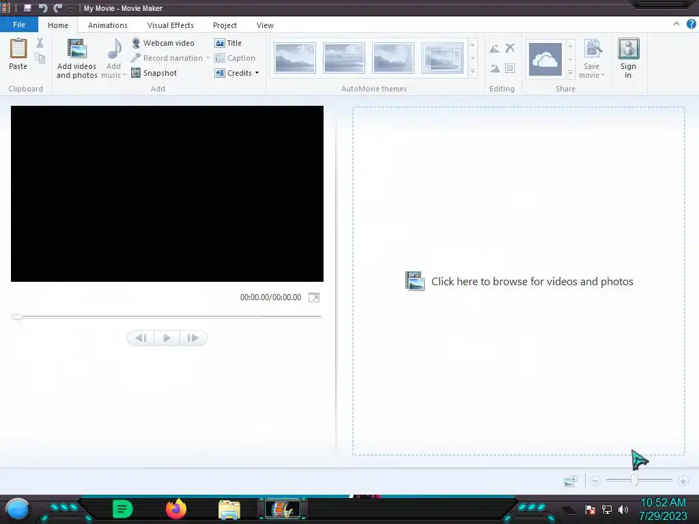Click the Rotate left icon

pyautogui.click(x=495, y=48)
